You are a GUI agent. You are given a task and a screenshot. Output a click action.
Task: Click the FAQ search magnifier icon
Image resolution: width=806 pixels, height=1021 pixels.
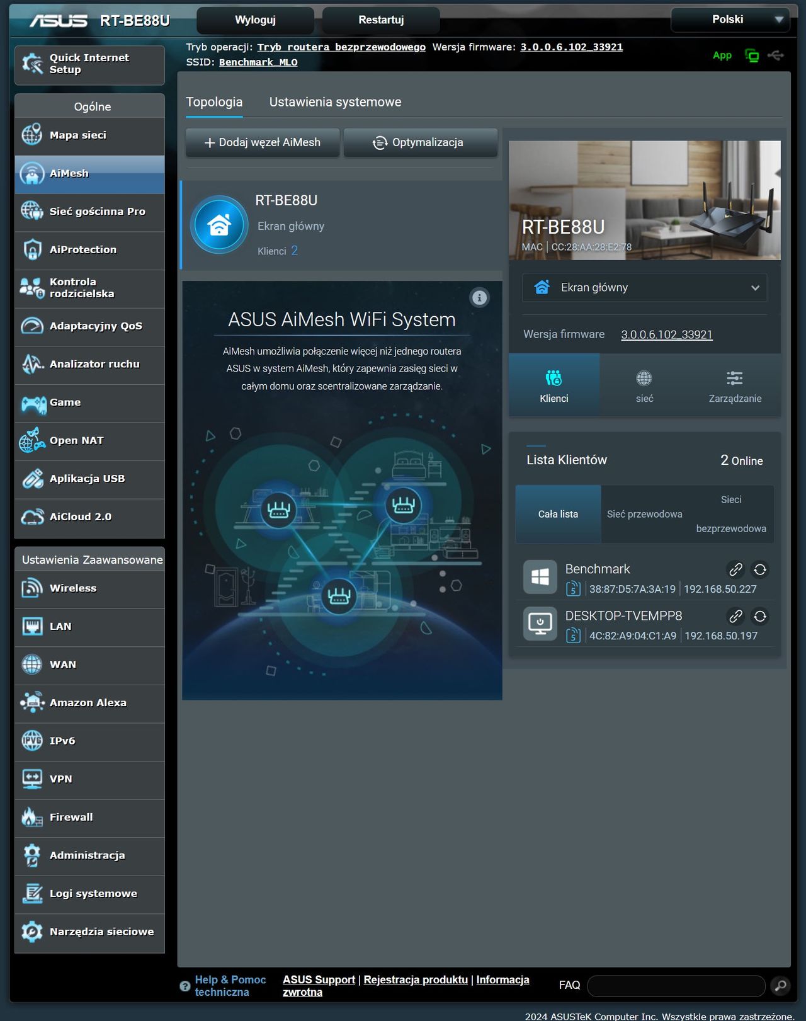click(x=781, y=986)
